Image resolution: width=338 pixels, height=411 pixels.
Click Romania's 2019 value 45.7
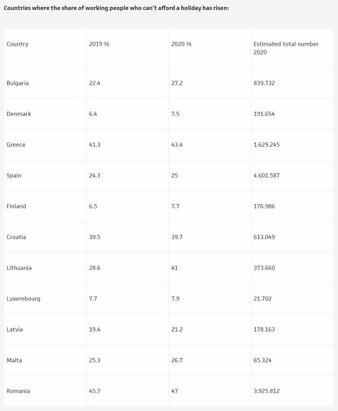(x=95, y=391)
